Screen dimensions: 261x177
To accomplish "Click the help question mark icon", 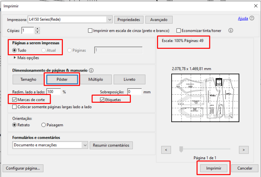I will 252,18.
